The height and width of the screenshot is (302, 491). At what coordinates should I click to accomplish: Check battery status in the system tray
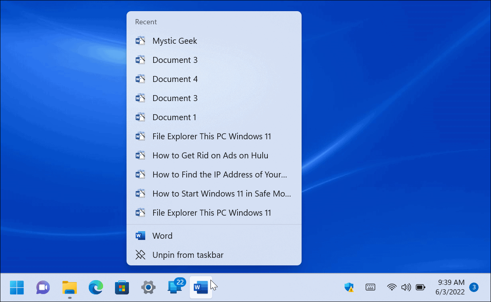[421, 287]
